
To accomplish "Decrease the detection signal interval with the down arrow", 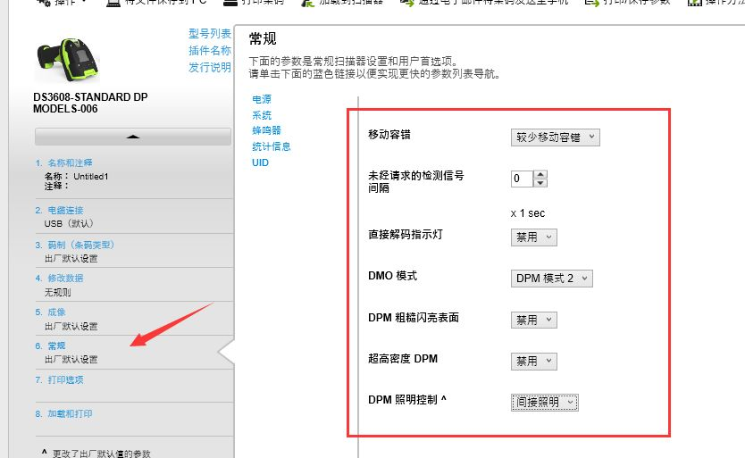I will pyautogui.click(x=540, y=183).
